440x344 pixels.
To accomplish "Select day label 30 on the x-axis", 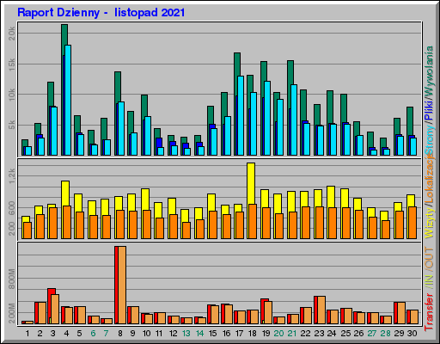I will [412, 334].
